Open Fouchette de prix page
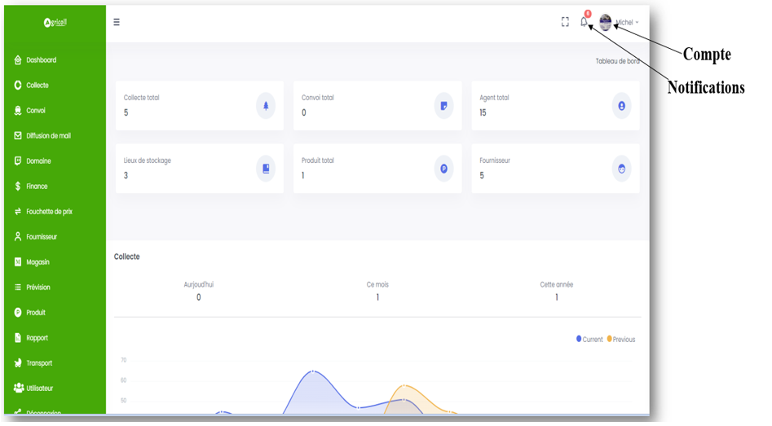The image size is (772, 426). (49, 212)
